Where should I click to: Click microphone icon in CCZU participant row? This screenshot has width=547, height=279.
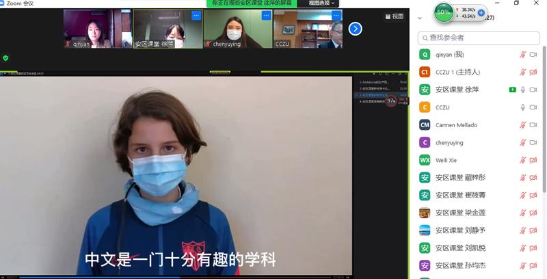click(523, 107)
